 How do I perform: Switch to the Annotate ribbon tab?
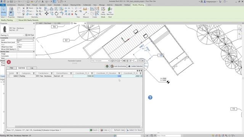(57, 5)
